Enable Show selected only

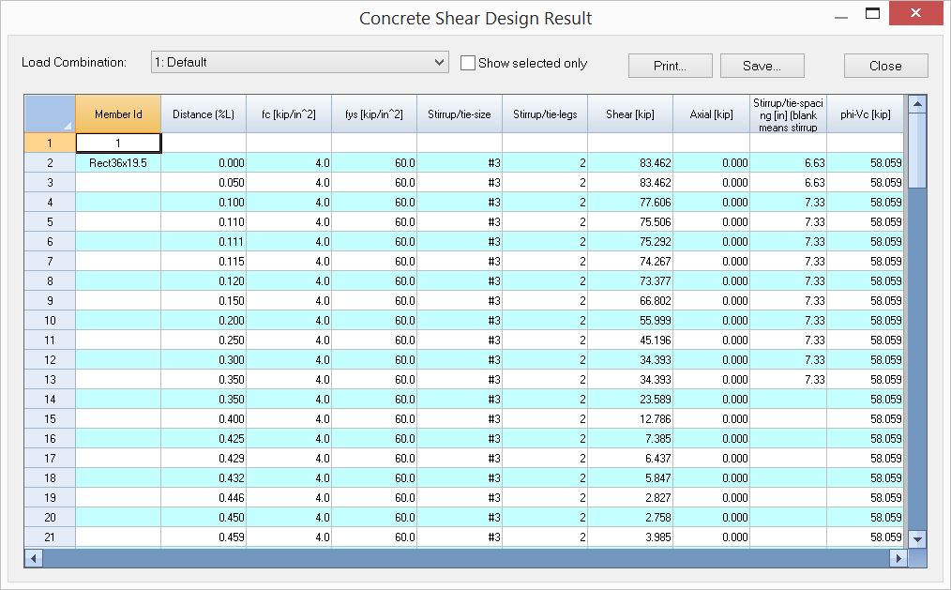click(466, 63)
